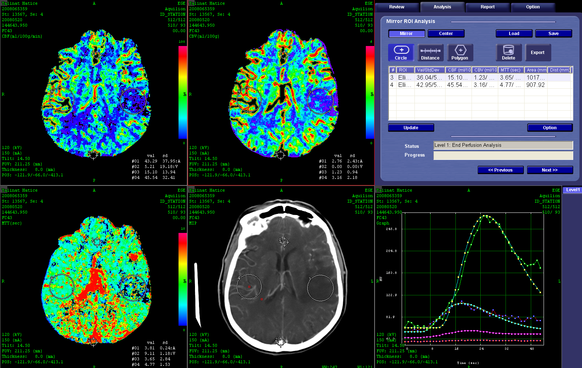Viewport: 582px width, 368px height.
Task: Click the Export button
Action: [x=538, y=53]
